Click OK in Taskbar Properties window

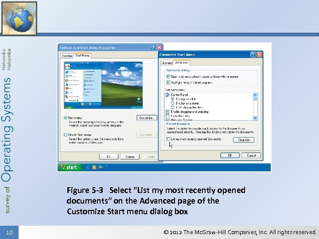(109, 157)
